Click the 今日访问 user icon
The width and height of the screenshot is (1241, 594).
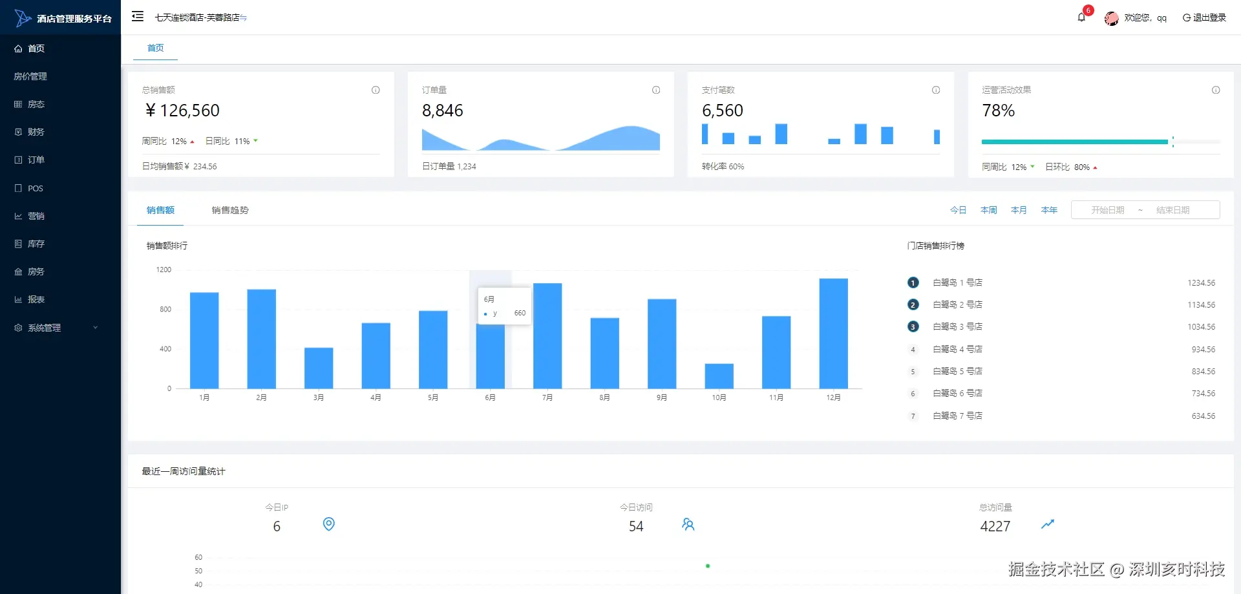688,524
